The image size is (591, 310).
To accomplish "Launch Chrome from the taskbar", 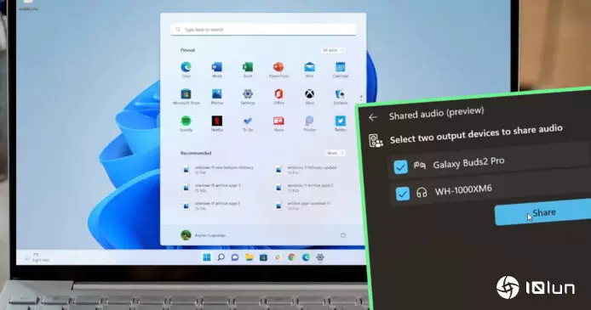I will (x=292, y=257).
